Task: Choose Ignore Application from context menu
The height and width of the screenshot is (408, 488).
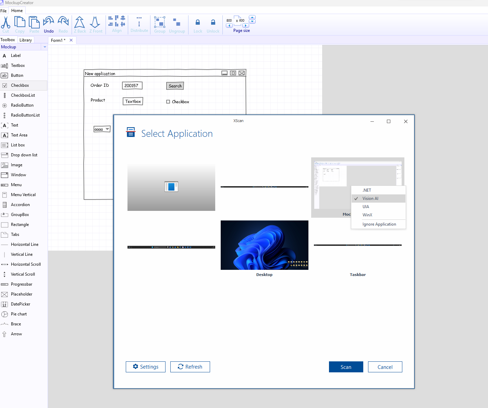Action: [x=379, y=224]
